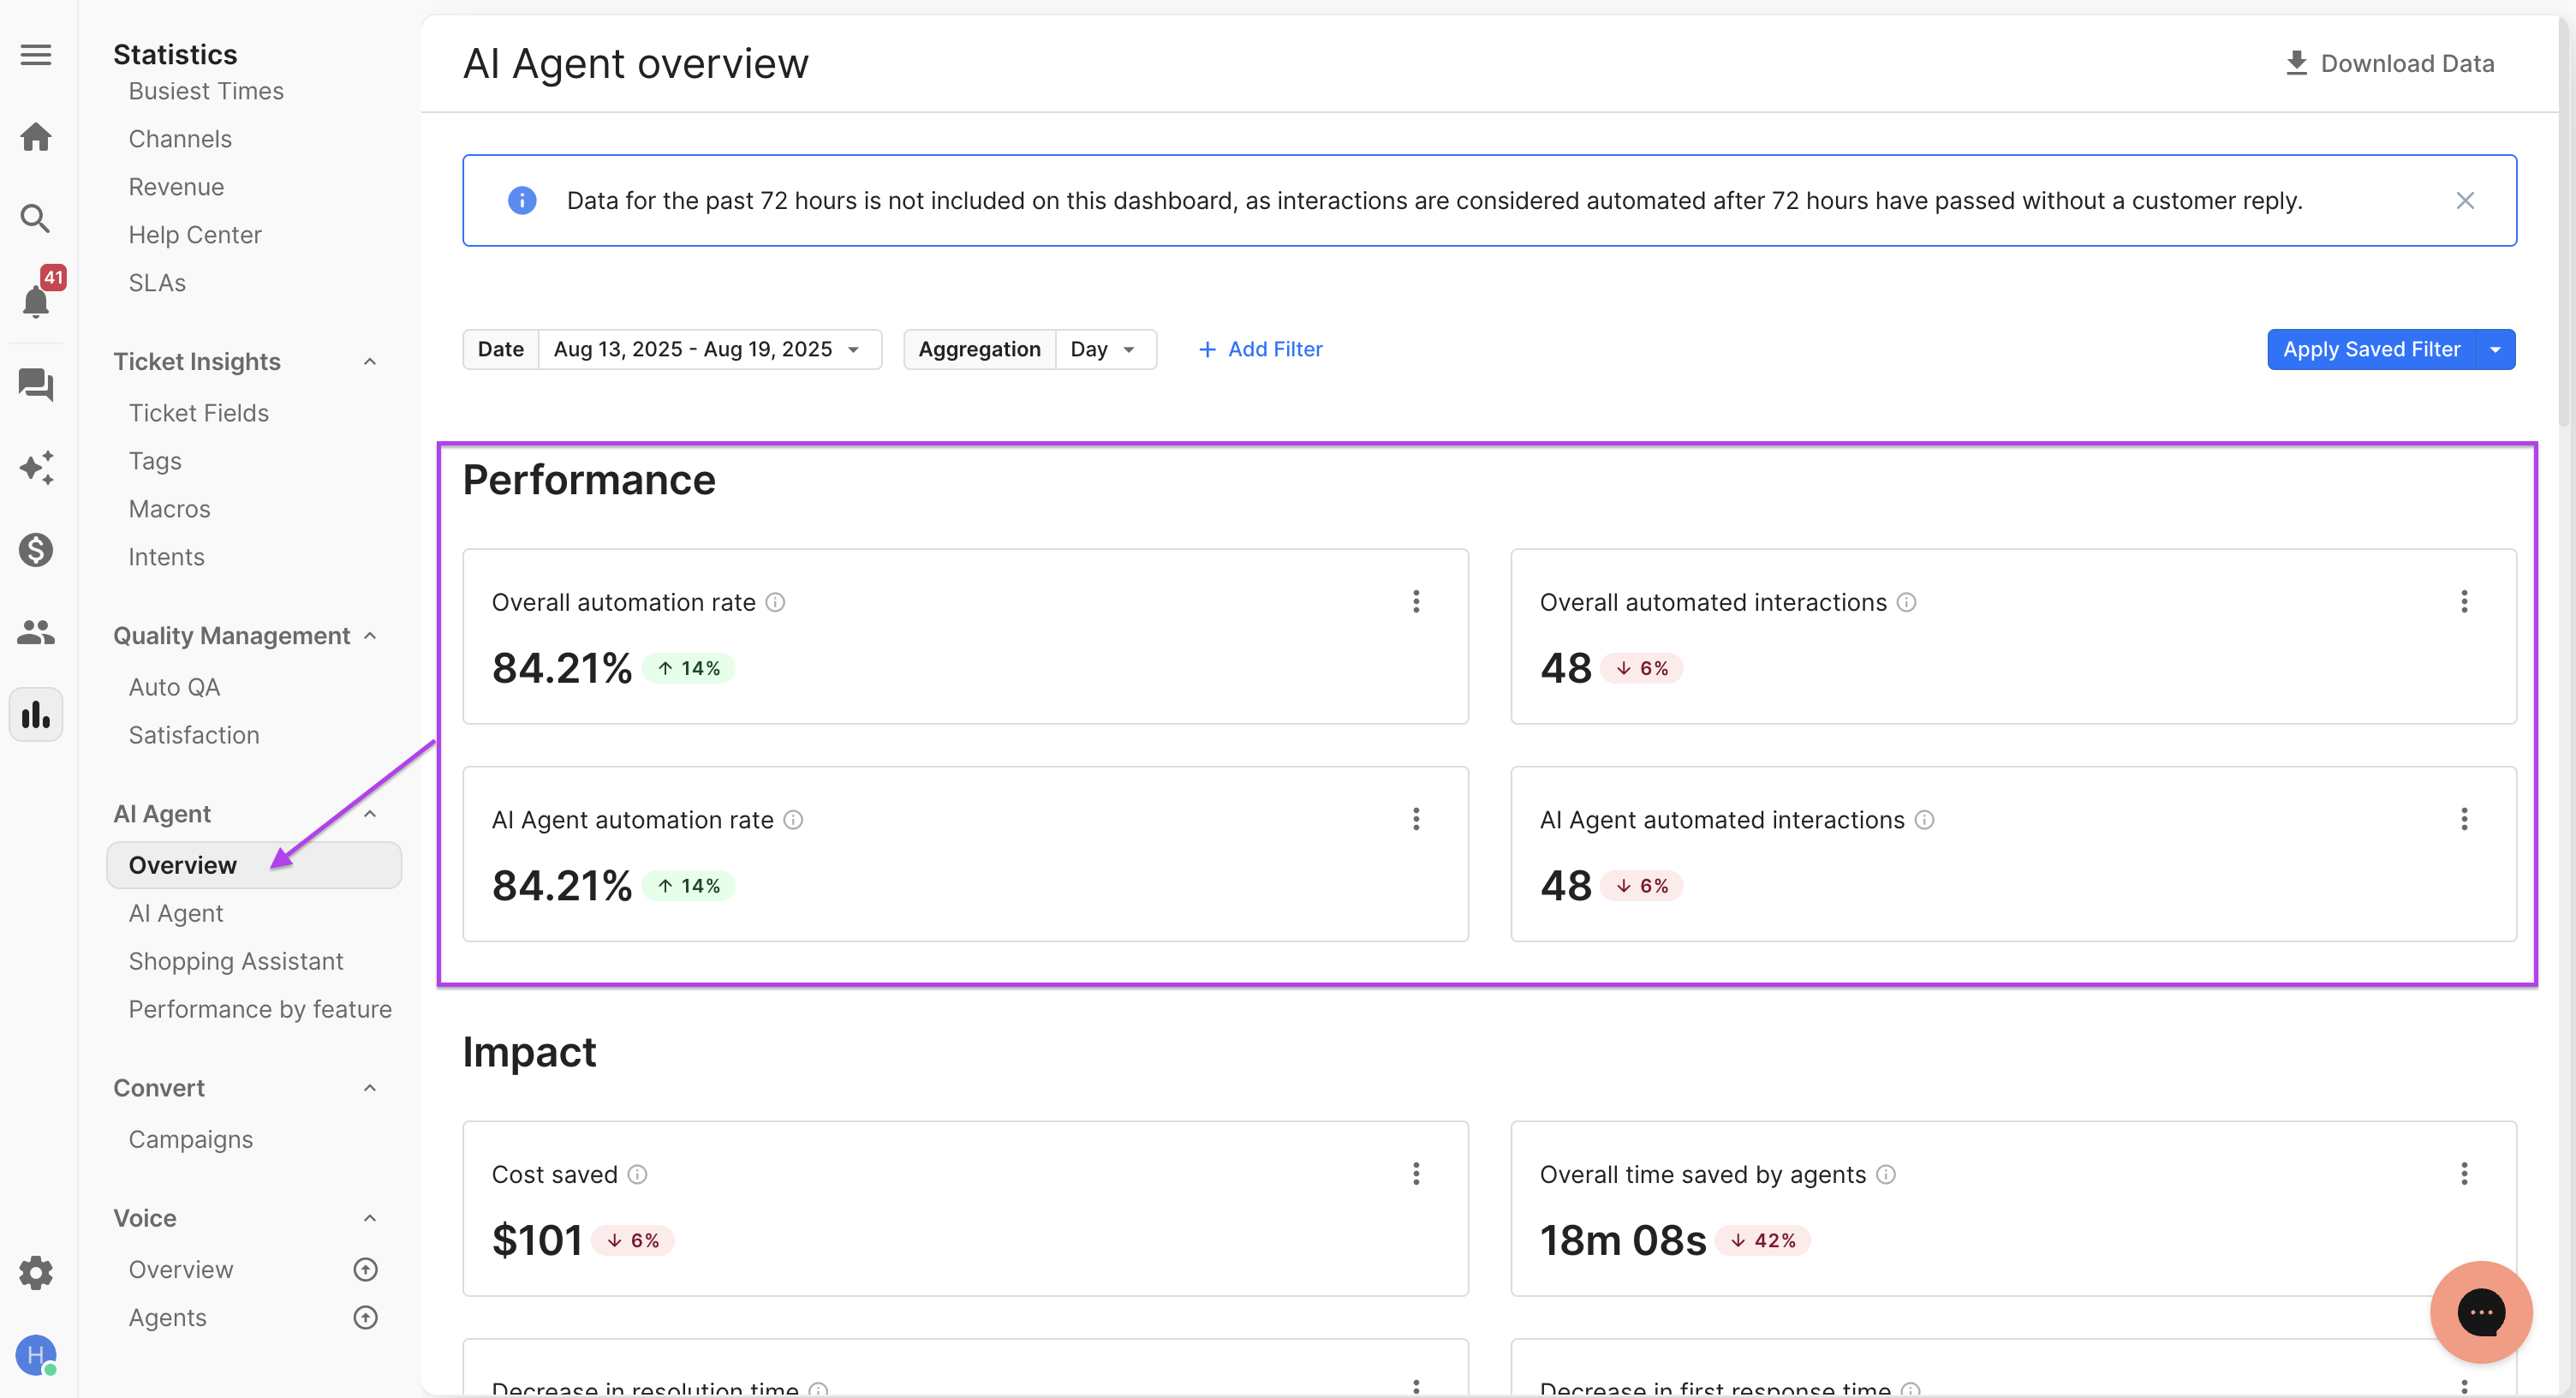Viewport: 2576px width, 1398px height.
Task: Open kebab menu on Cost saved card
Action: (x=1416, y=1173)
